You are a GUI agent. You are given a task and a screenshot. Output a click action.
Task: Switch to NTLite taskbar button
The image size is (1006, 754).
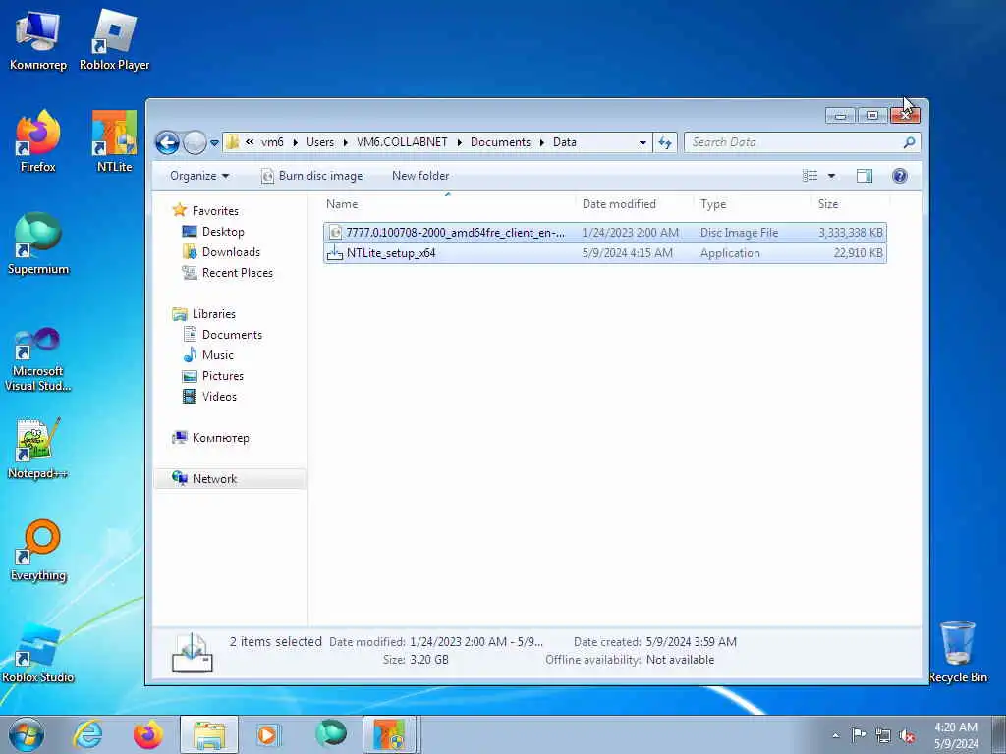[x=391, y=734]
